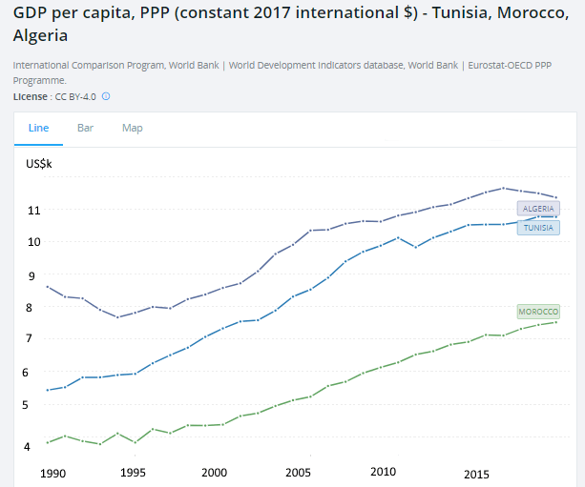Click Morocco's last data point on the green line
Screen dimensions: 585x487
coord(556,322)
